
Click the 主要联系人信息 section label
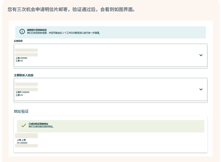pos(24,75)
